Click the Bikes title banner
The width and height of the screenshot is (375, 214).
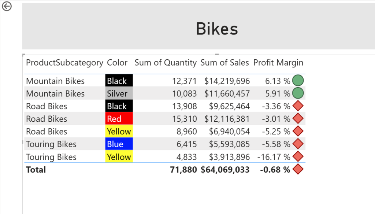(217, 28)
